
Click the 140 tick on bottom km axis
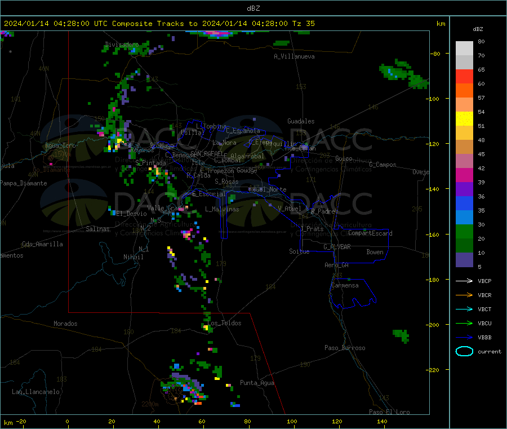click(x=382, y=421)
